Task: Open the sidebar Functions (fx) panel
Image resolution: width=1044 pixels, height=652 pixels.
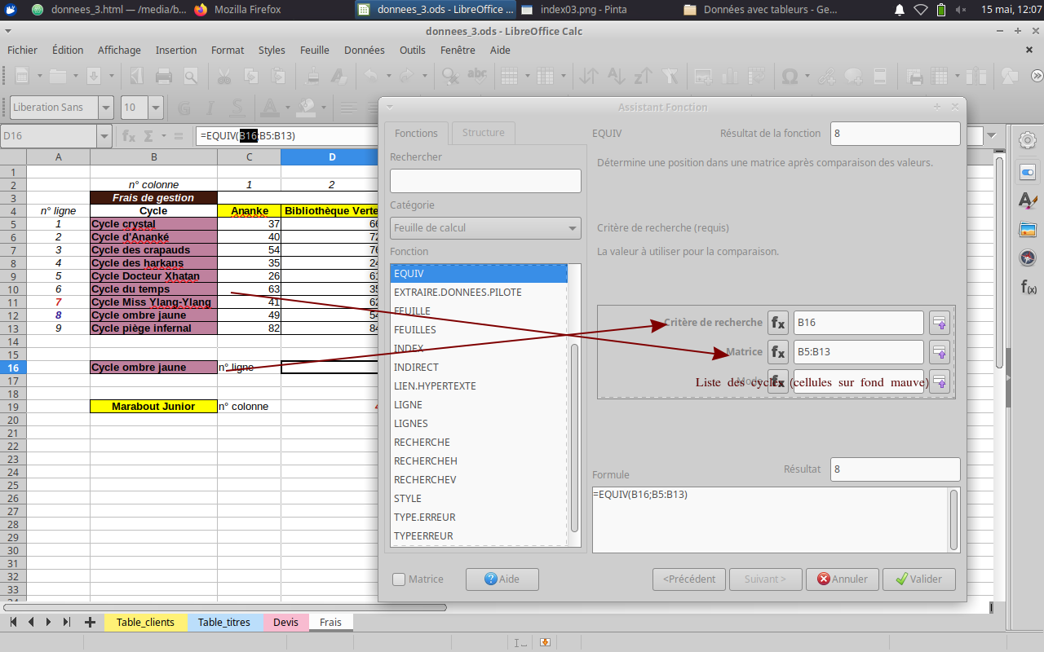Action: (x=1028, y=287)
